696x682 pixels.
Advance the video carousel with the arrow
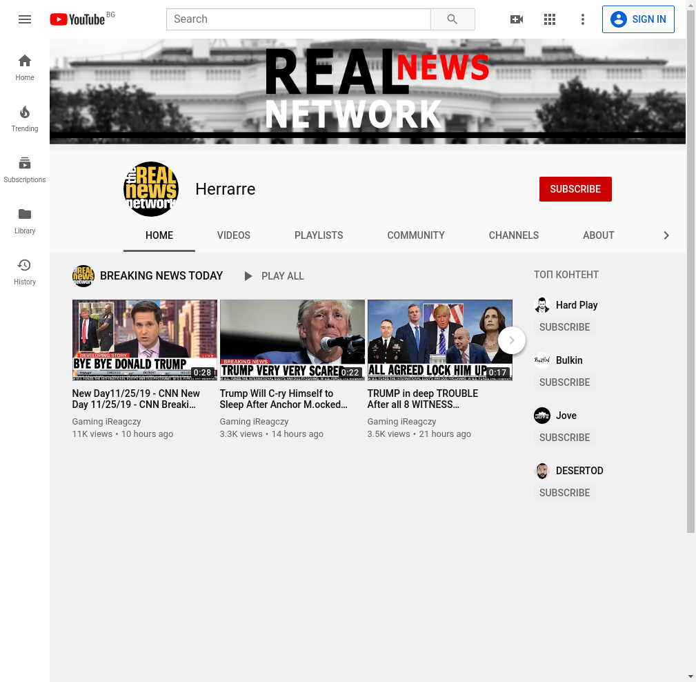coord(512,340)
